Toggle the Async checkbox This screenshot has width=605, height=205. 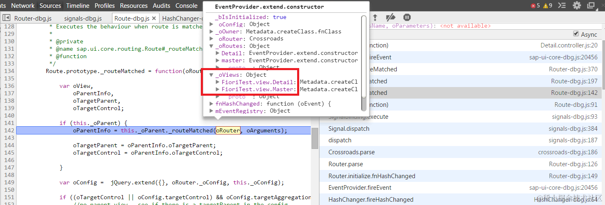coord(576,34)
